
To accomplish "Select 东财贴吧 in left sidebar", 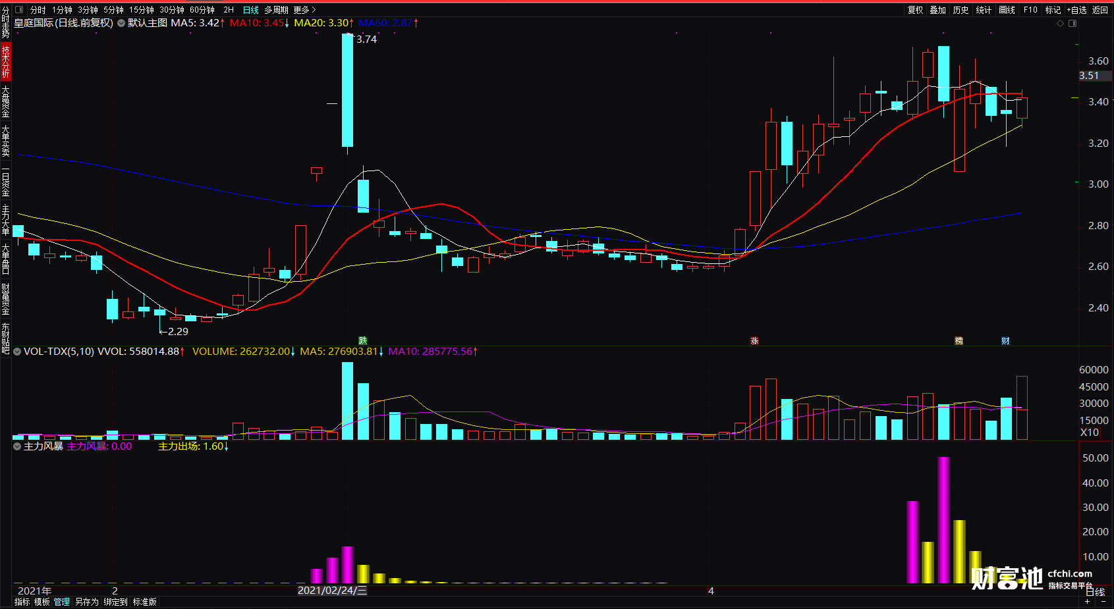I will [x=5, y=338].
